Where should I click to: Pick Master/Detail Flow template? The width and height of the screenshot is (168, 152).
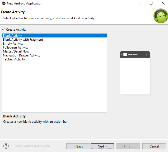coord(16,51)
